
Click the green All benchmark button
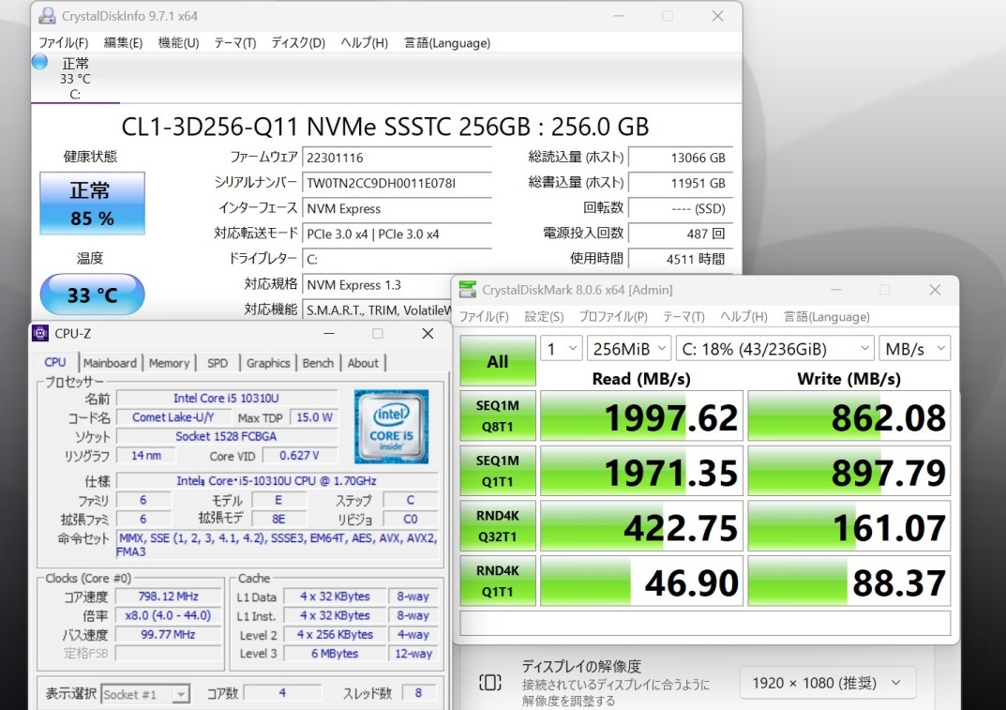[498, 361]
